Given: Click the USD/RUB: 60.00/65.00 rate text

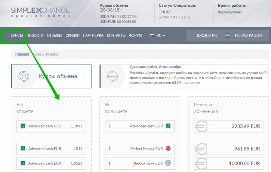Looking at the screenshot, I should pyautogui.click(x=118, y=22).
